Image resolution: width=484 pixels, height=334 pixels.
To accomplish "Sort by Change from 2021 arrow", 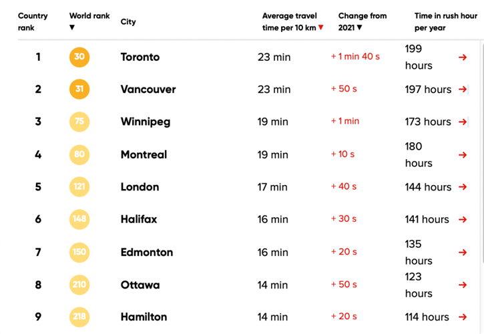I will click(359, 28).
